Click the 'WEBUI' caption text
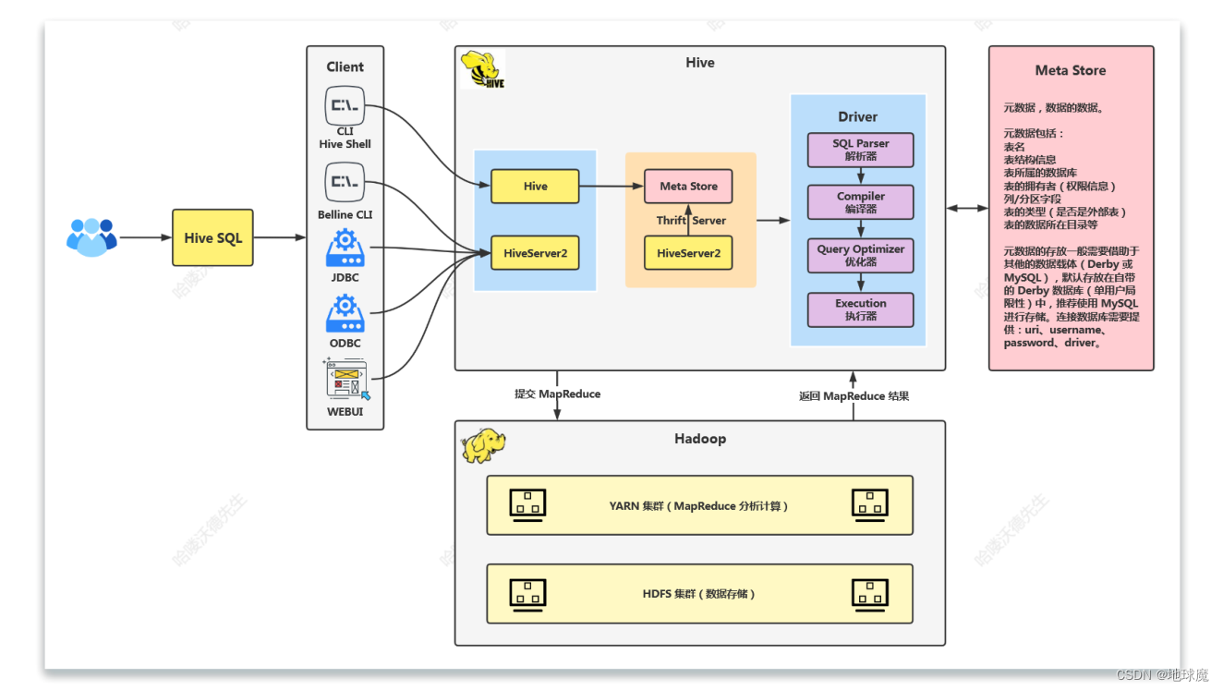This screenshot has height=690, width=1223. tap(345, 411)
